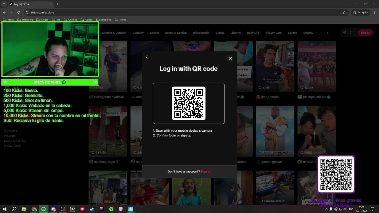This screenshot has height=213, width=379.
Task: Open the Windows Start menu
Action: (x=4, y=209)
